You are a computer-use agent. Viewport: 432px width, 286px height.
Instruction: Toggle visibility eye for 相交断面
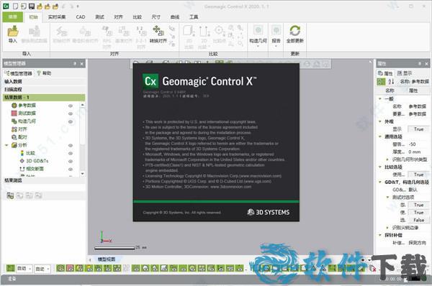(x=71, y=169)
